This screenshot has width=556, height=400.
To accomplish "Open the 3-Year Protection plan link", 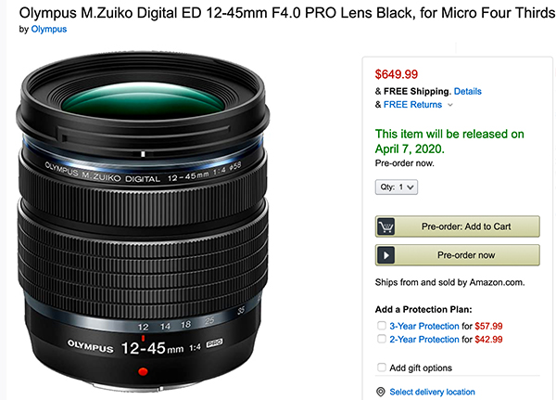I will [x=424, y=326].
